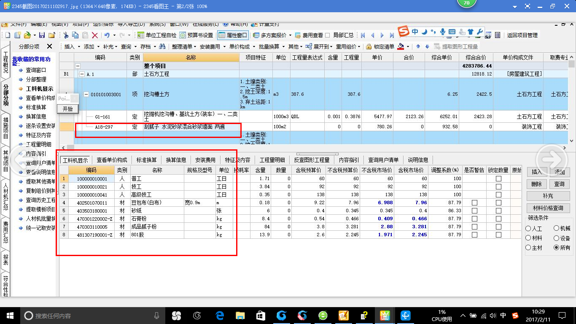Select the 所有 filter radio button

pyautogui.click(x=557, y=248)
